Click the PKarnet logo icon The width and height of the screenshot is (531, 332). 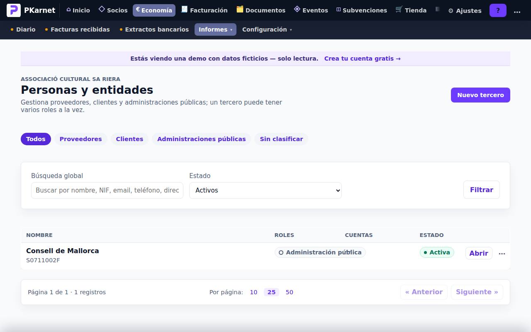[14, 10]
